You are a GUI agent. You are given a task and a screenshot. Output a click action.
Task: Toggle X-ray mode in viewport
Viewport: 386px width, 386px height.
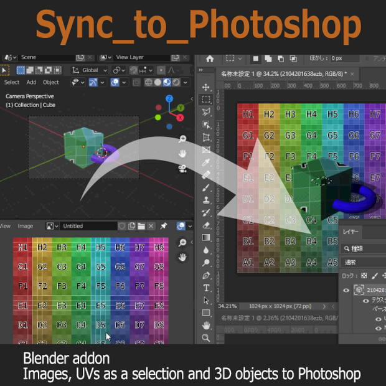click(136, 82)
